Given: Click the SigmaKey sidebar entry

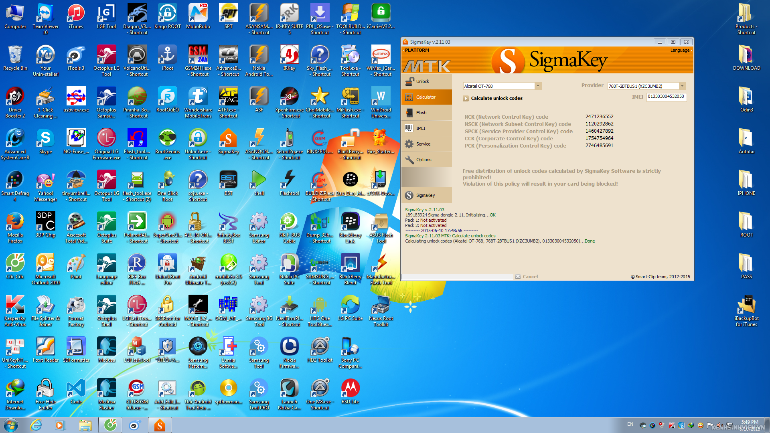Looking at the screenshot, I should (427, 195).
